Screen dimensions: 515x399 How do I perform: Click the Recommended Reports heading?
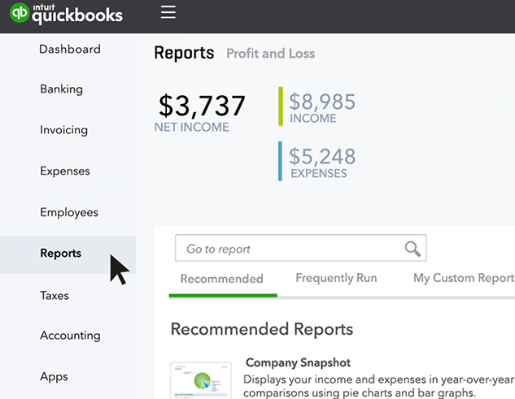[262, 329]
